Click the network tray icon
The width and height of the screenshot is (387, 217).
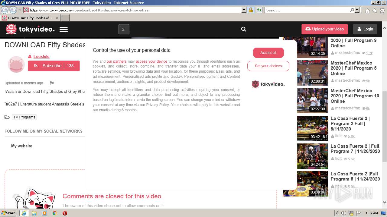tap(351, 213)
